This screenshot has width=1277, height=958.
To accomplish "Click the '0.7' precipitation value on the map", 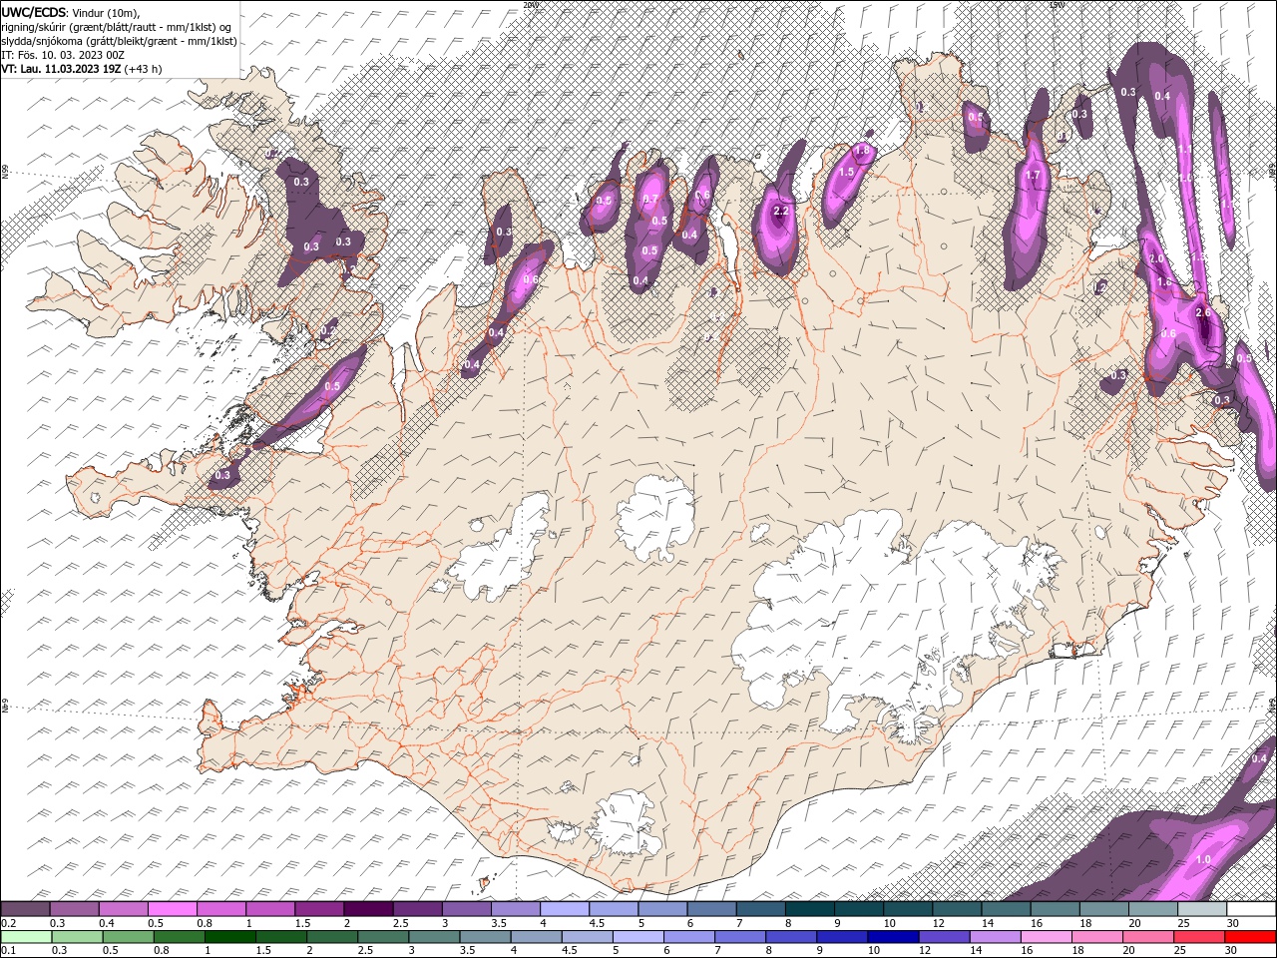I will pyautogui.click(x=650, y=199).
